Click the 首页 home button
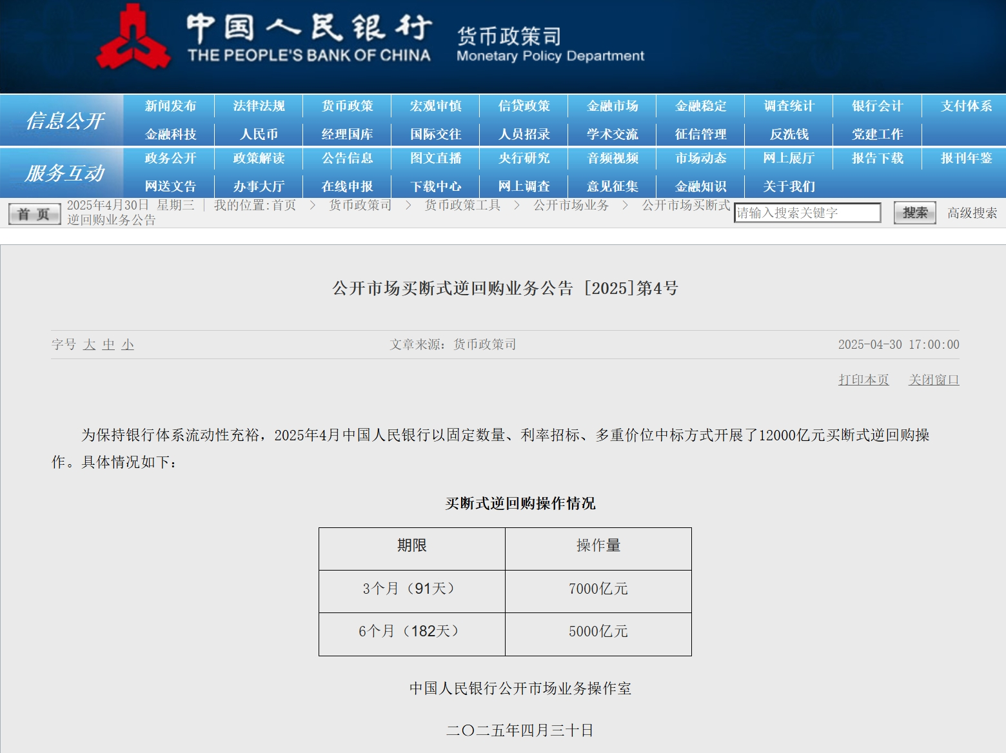 click(34, 213)
